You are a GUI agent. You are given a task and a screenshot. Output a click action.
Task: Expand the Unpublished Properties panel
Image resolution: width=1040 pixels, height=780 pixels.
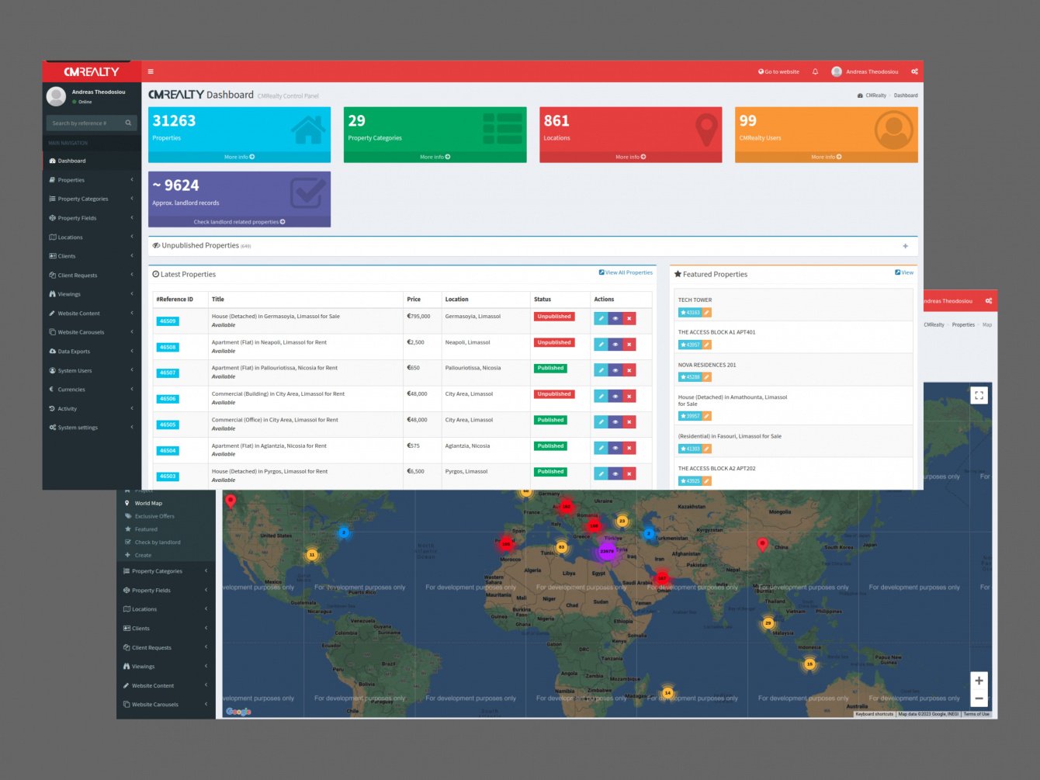[x=905, y=246]
